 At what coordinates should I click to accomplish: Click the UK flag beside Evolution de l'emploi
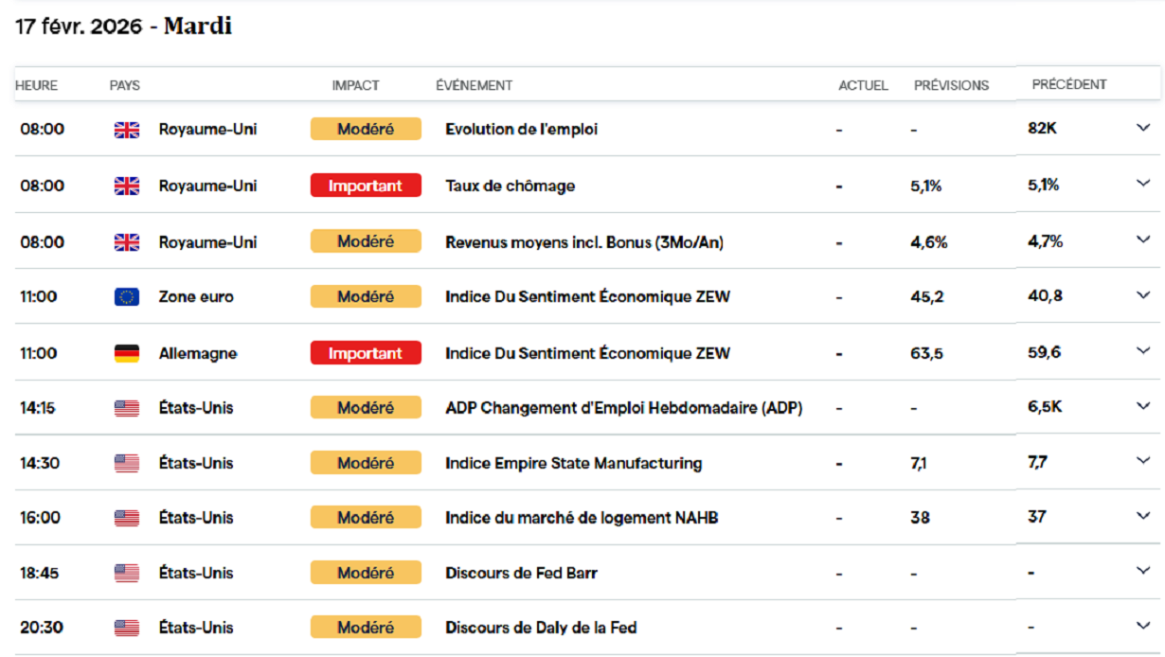pyautogui.click(x=126, y=130)
